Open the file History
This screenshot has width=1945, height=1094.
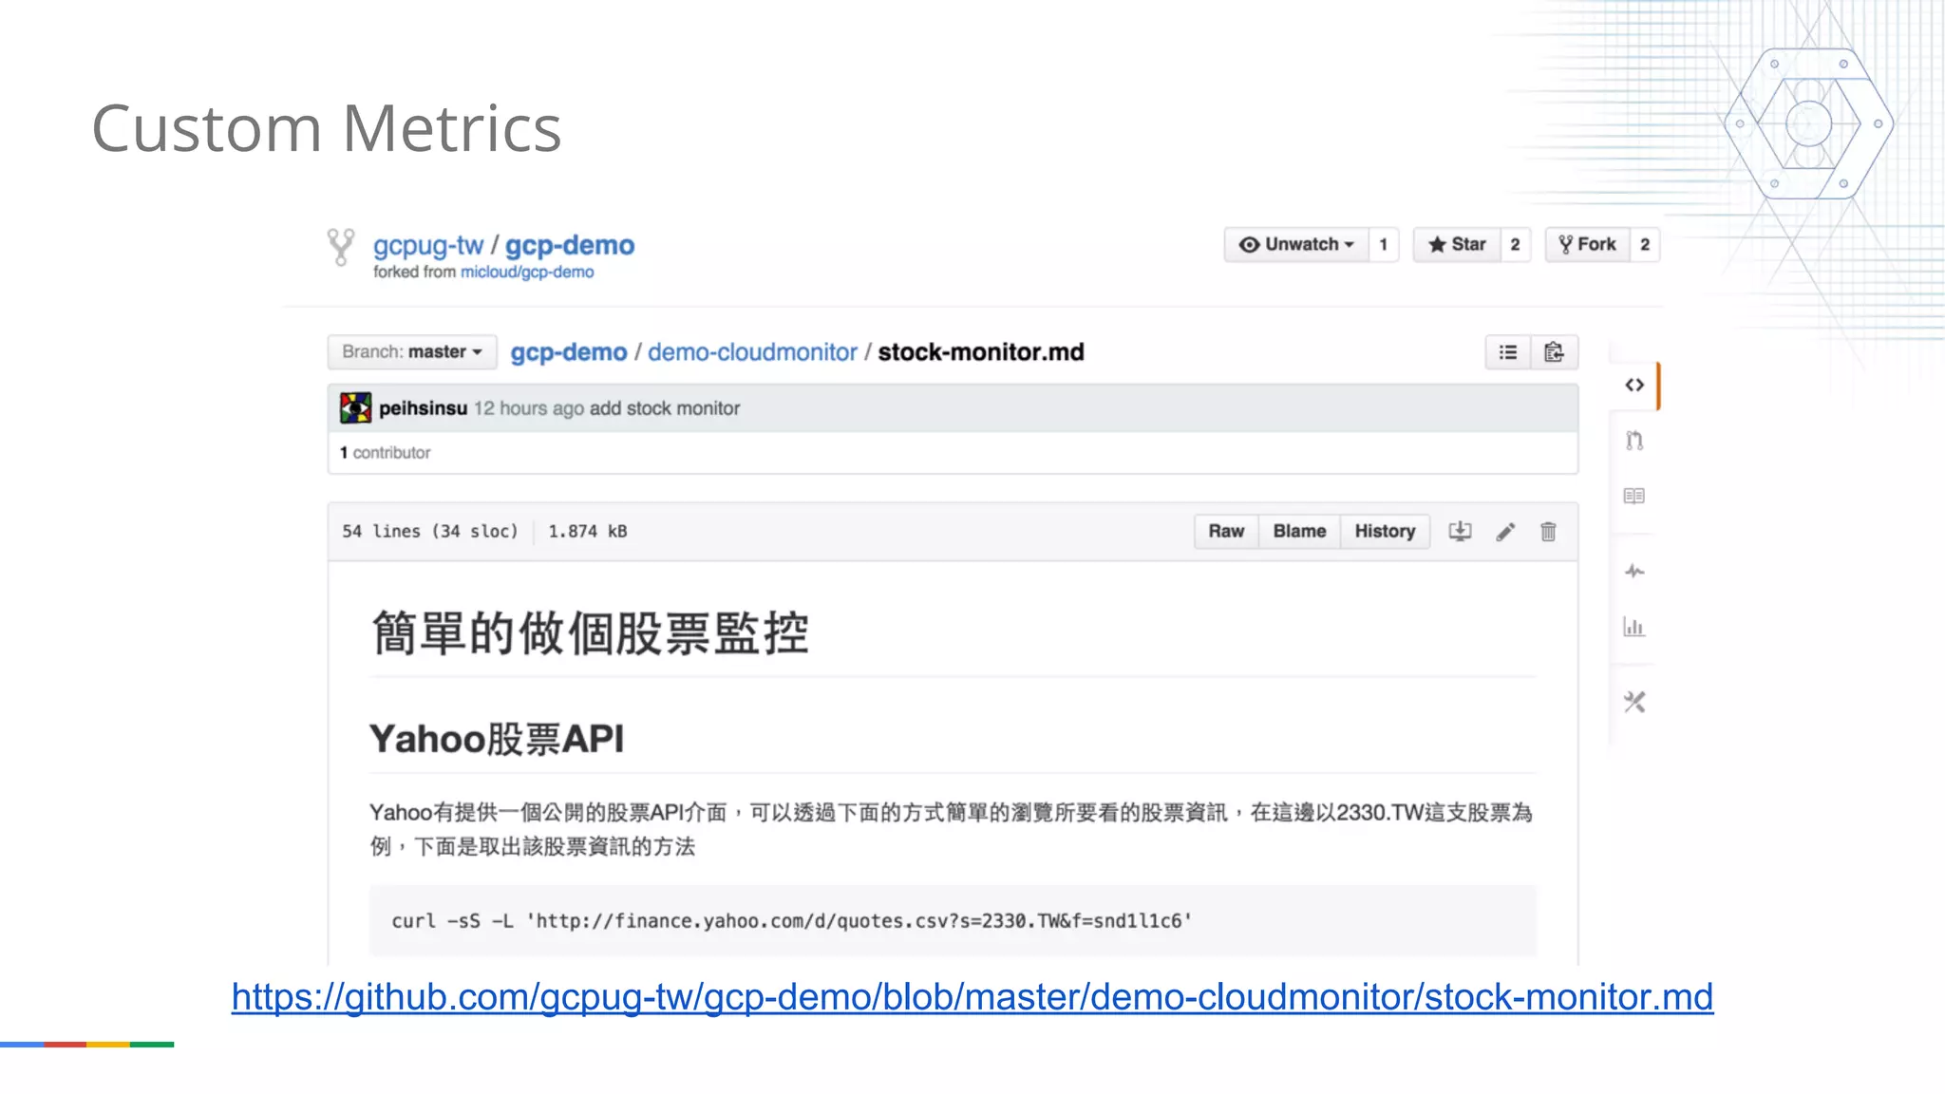pos(1385,532)
